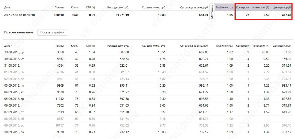Sort by Расход всего, руб. header

118,46
